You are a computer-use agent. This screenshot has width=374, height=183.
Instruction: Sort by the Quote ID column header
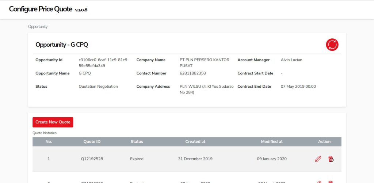92,141
